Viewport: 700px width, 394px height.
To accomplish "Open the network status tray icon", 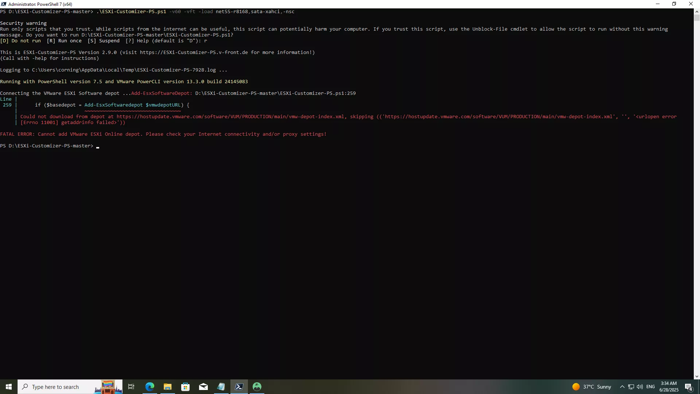I will coord(631,387).
